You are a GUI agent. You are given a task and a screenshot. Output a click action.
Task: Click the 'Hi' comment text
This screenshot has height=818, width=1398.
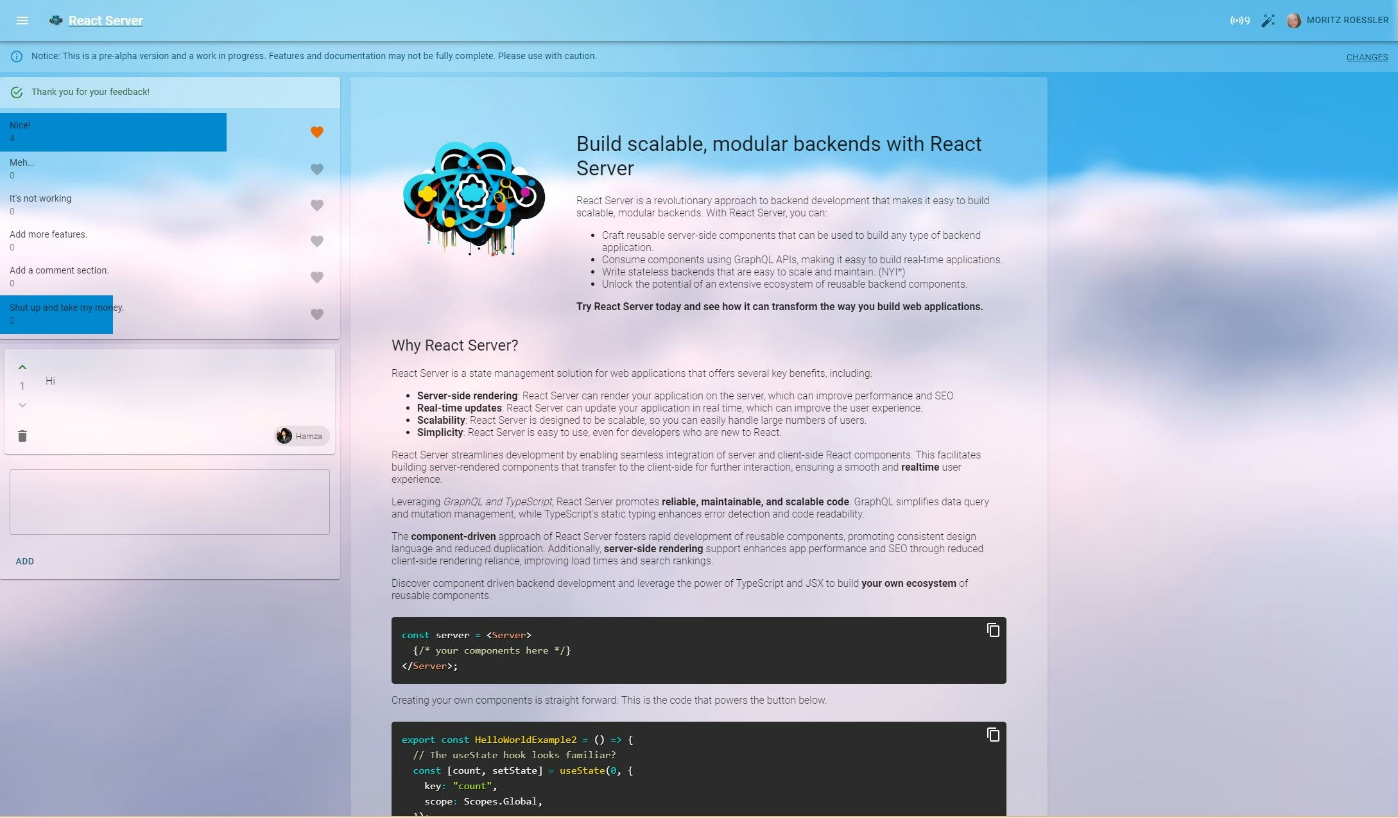[50, 381]
